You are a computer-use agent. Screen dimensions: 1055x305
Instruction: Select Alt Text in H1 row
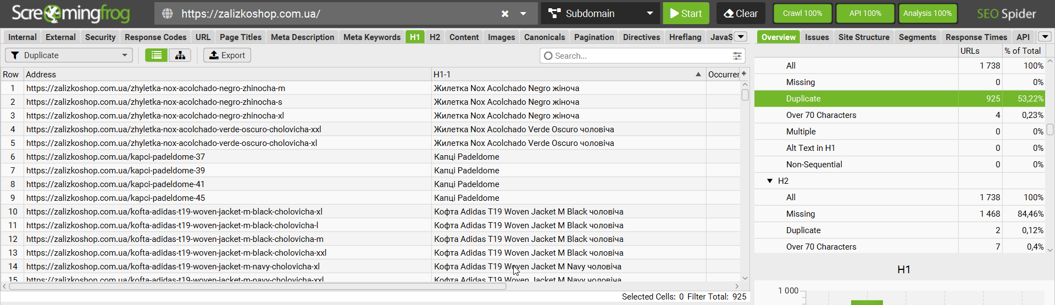click(x=899, y=148)
